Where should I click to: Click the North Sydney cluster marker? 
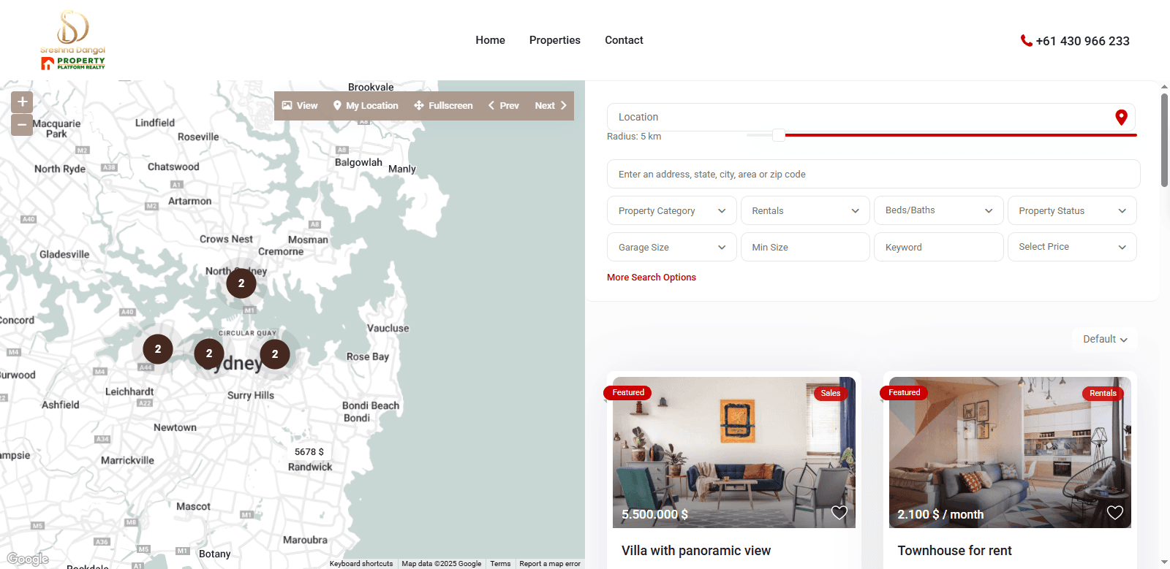click(241, 283)
